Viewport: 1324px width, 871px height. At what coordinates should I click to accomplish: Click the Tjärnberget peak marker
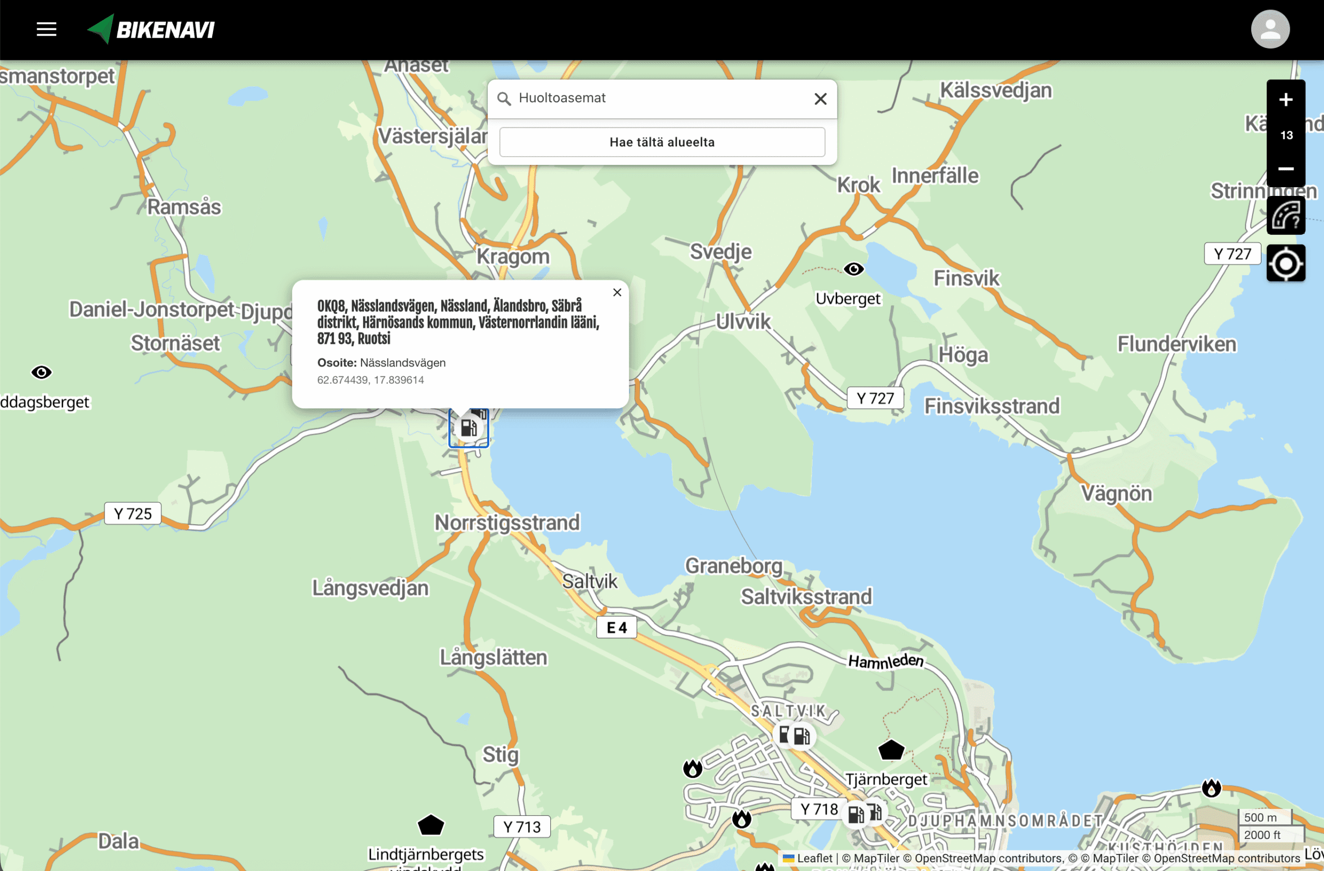pyautogui.click(x=891, y=750)
